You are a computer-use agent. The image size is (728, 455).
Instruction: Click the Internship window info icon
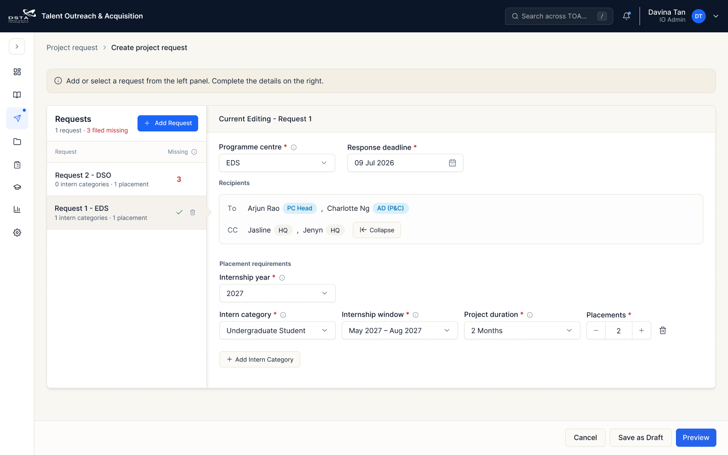pyautogui.click(x=416, y=315)
